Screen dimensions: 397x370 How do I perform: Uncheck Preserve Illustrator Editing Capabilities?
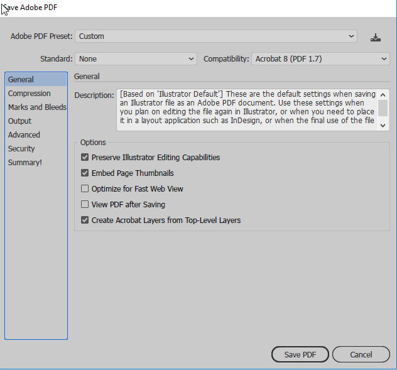[x=85, y=157]
